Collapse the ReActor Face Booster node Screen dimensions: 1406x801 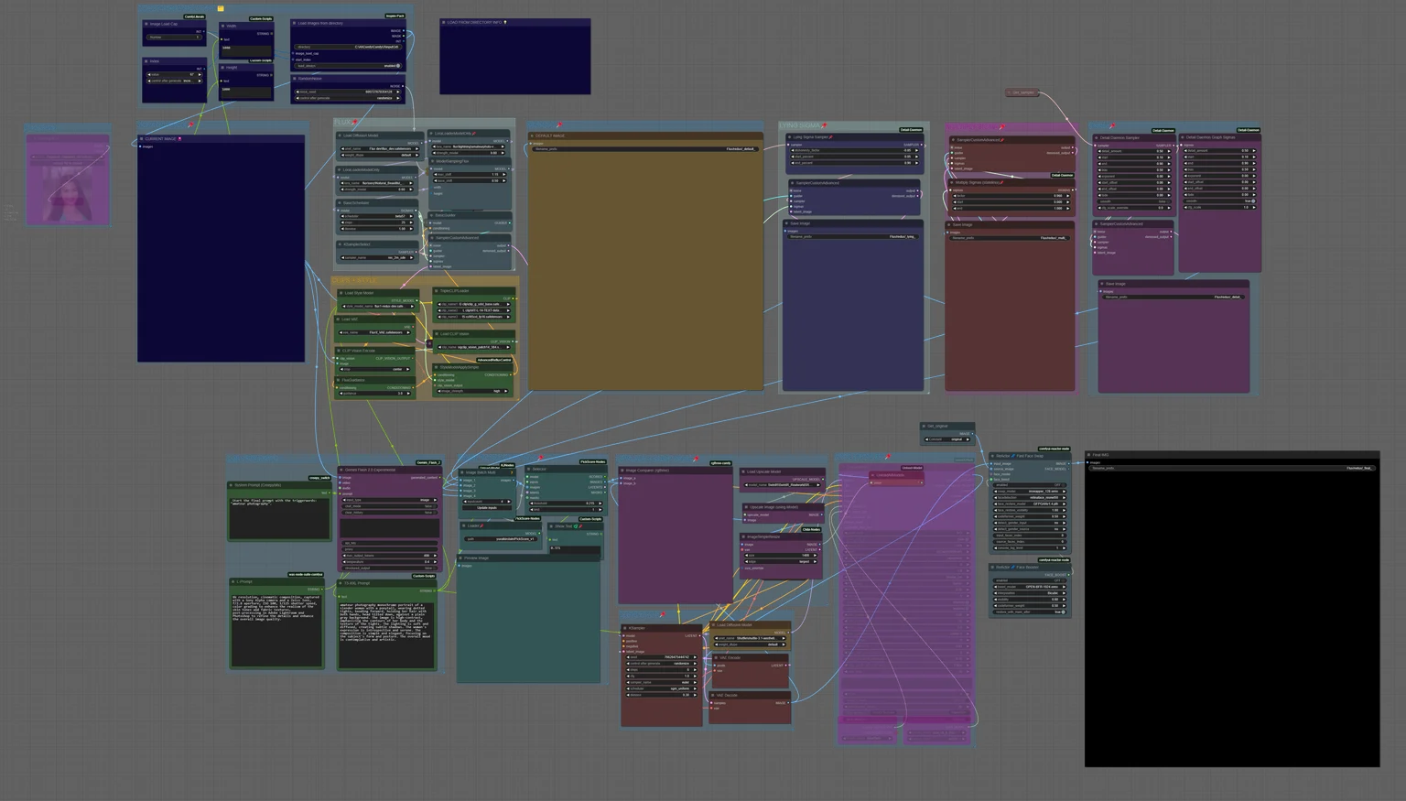[x=992, y=568]
